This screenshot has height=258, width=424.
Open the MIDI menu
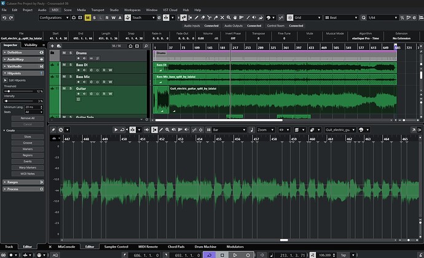(55, 10)
